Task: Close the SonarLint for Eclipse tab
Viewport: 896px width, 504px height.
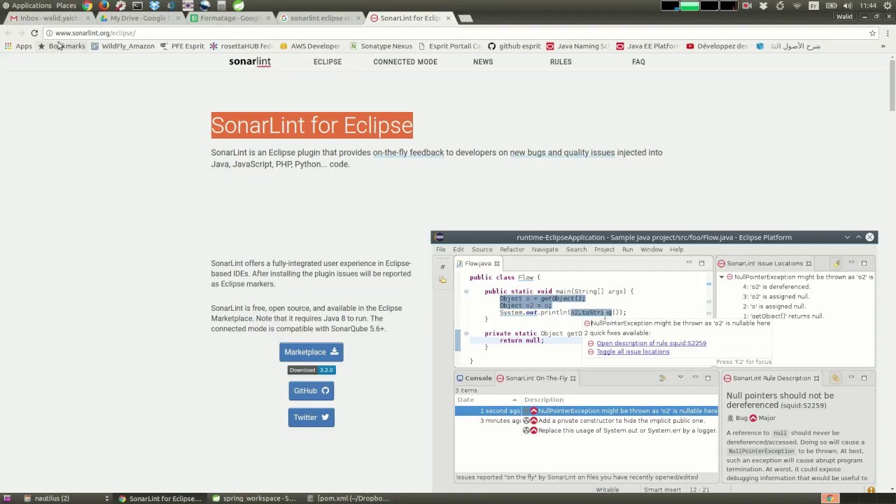Action: pyautogui.click(x=449, y=18)
